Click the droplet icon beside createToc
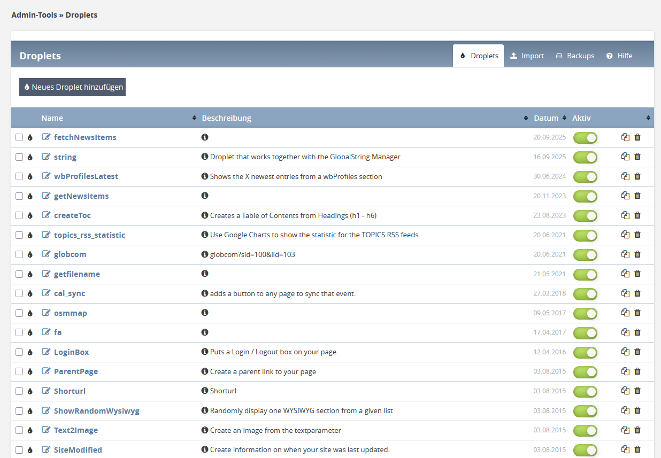Image resolution: width=661 pixels, height=458 pixels. point(30,216)
